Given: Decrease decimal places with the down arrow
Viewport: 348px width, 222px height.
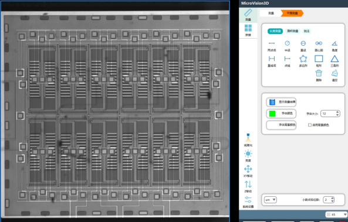Looking at the screenshot, I should pyautogui.click(x=332, y=201).
